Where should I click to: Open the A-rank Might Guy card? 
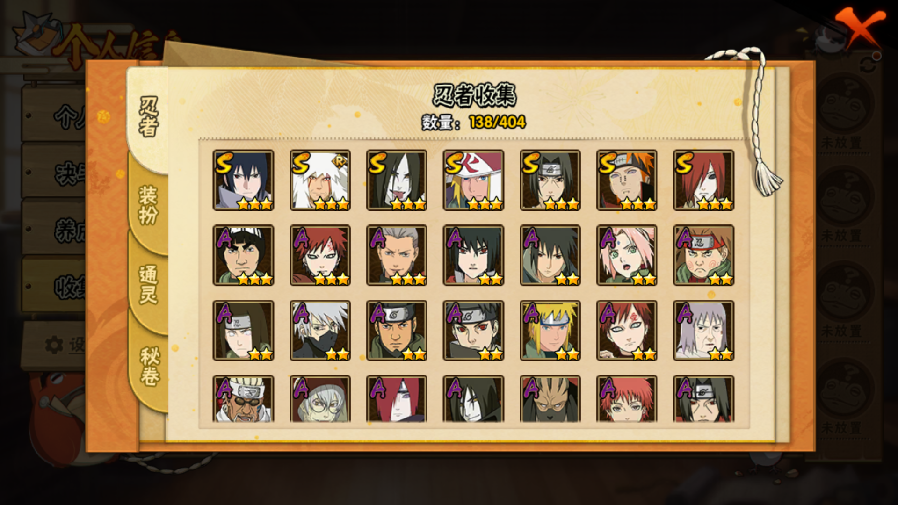tap(243, 255)
